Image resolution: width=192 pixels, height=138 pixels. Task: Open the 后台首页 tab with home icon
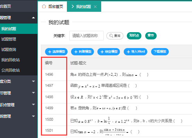[x=52, y=7]
